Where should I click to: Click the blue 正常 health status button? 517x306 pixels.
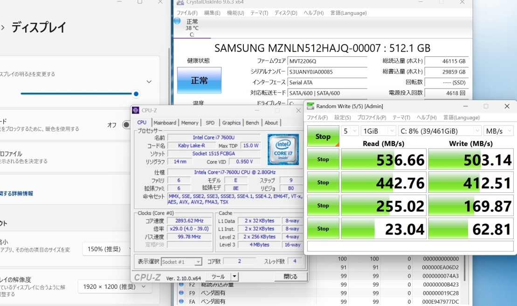tap(199, 81)
